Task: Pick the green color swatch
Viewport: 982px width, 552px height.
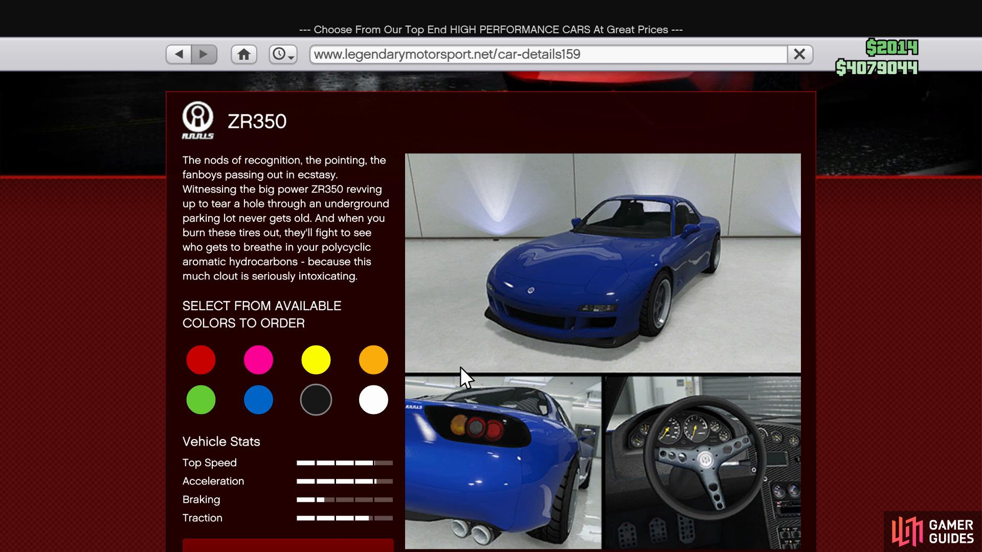Action: coord(201,400)
